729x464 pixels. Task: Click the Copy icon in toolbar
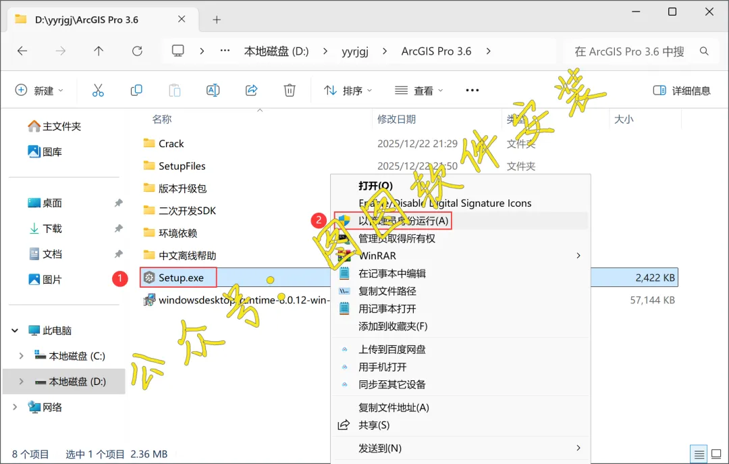[x=136, y=91]
